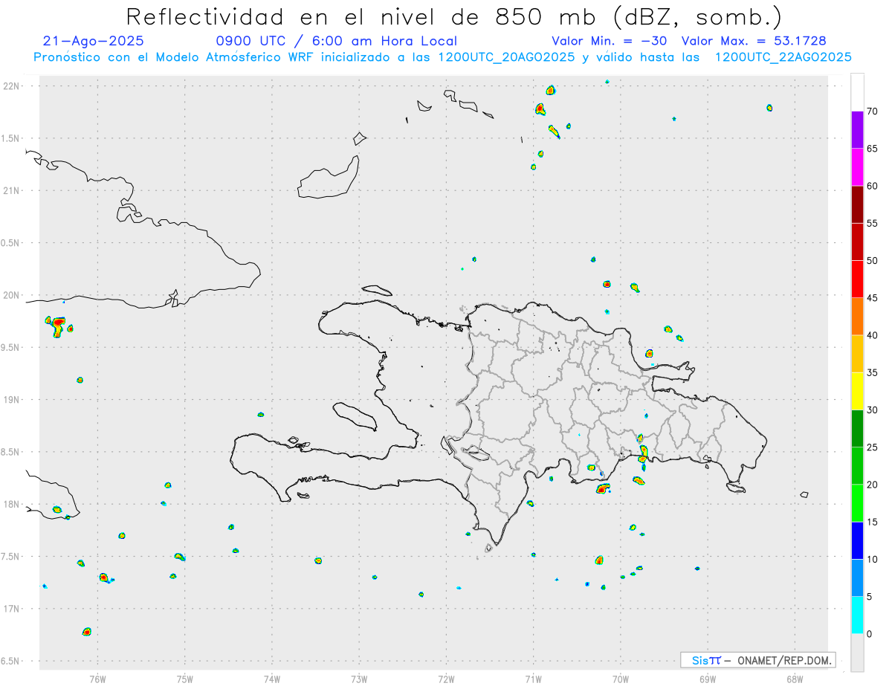Click the '70W' longitude label

pos(621,679)
